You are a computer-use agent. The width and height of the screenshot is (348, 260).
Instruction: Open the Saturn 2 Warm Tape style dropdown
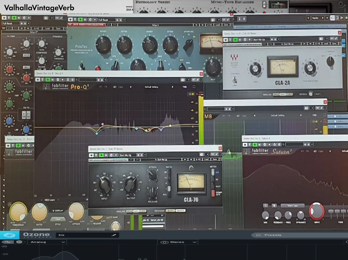click(x=292, y=206)
